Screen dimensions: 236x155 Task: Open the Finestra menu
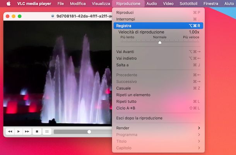click(x=211, y=3)
